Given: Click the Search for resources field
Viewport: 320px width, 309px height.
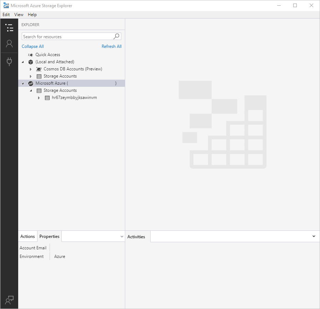Looking at the screenshot, I should click(64, 36).
